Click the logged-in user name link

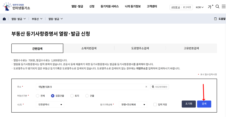[175, 7]
